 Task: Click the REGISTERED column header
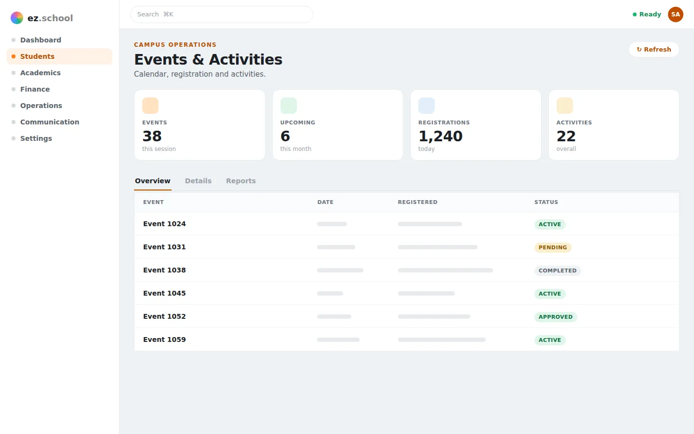(x=418, y=202)
